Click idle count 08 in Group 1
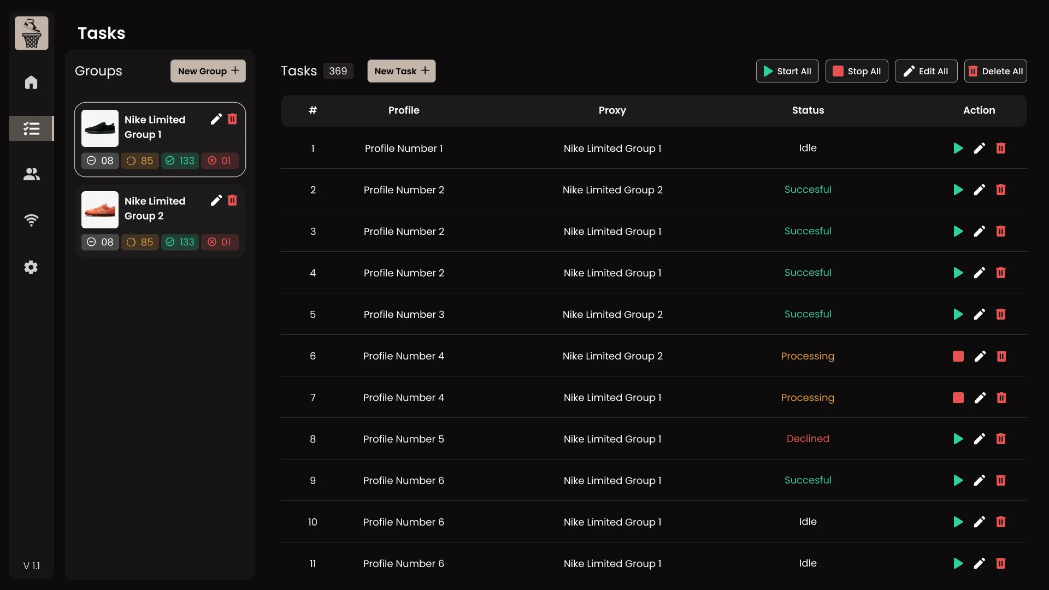The height and width of the screenshot is (590, 1049). pos(100,161)
